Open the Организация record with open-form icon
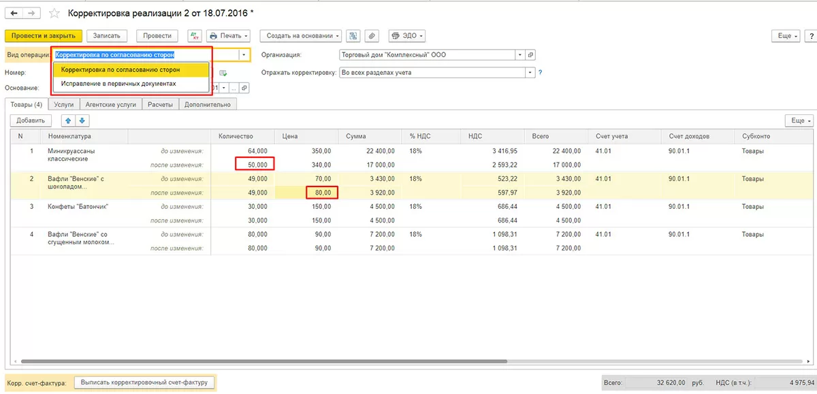This screenshot has height=394, width=817. pos(531,55)
